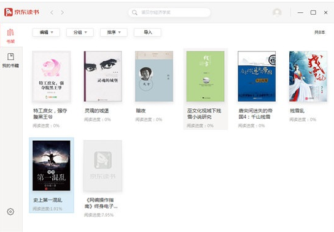The width and height of the screenshot is (334, 232).
Task: Open the 特工庶女，强夺腹黑王爷 book cover
Action: (52, 76)
